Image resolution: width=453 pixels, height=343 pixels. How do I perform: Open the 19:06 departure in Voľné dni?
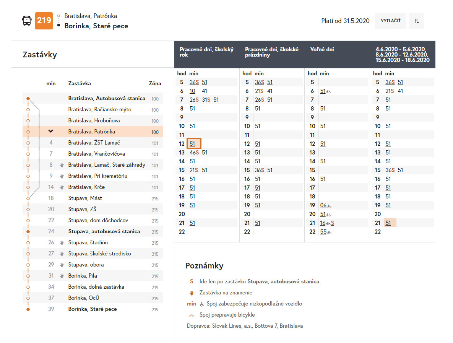click(x=323, y=205)
